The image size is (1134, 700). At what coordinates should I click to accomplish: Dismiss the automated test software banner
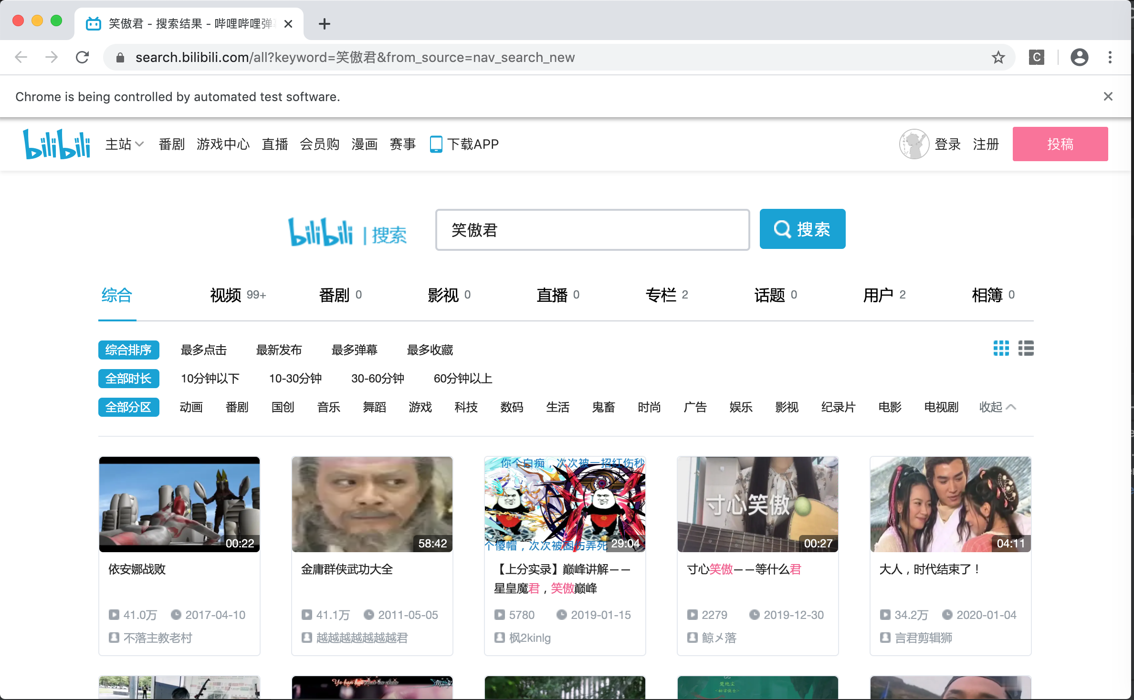click(1108, 97)
